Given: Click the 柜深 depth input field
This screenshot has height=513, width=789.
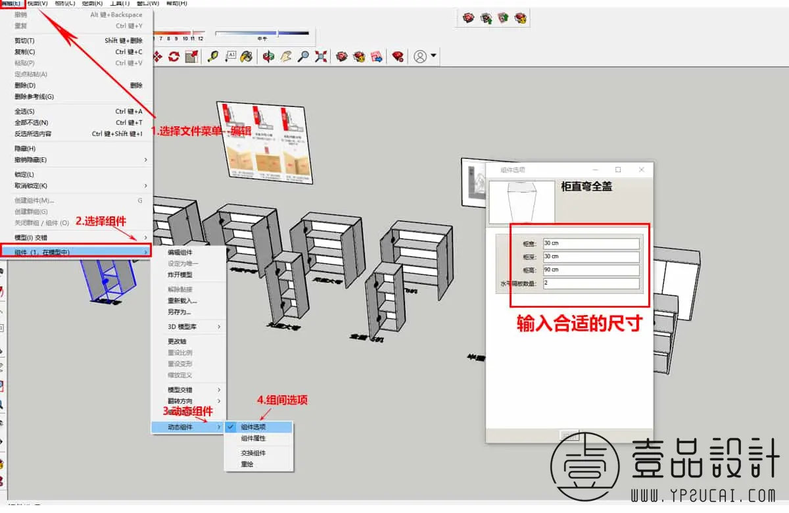Looking at the screenshot, I should [591, 256].
